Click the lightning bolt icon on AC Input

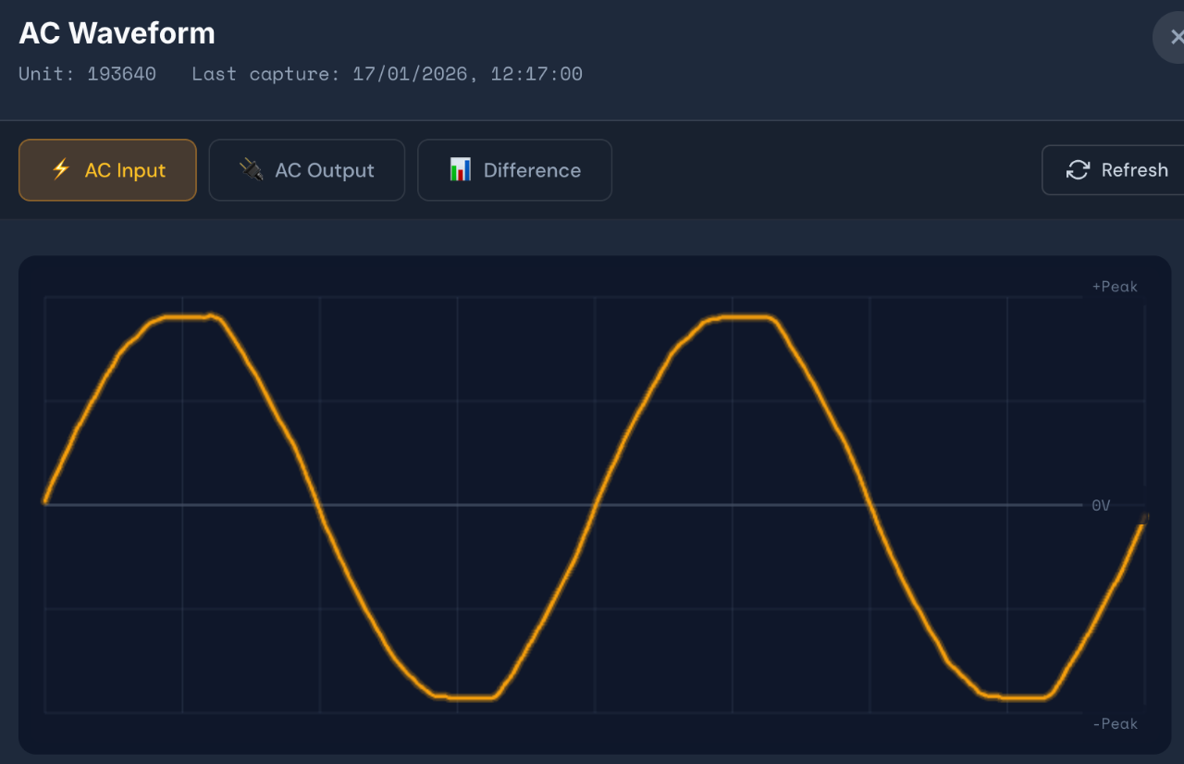[61, 169]
